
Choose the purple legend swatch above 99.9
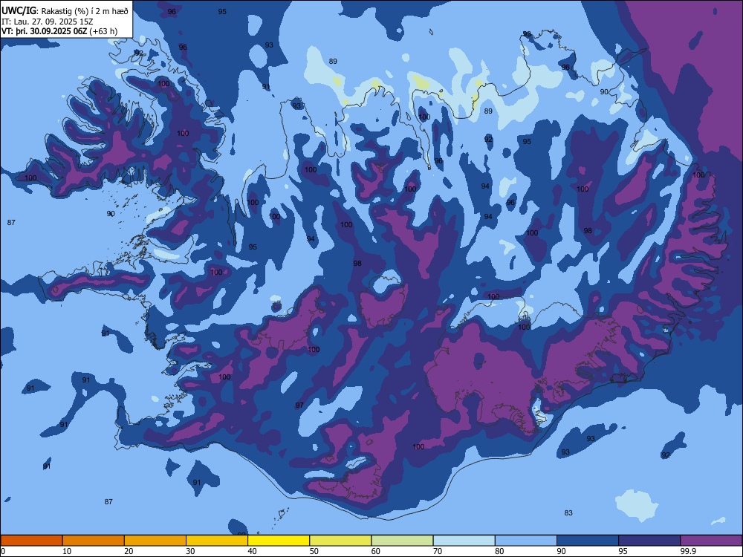click(711, 541)
